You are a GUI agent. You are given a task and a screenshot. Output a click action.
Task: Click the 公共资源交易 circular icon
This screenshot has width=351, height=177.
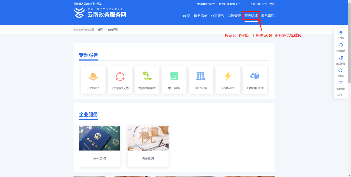point(120,76)
